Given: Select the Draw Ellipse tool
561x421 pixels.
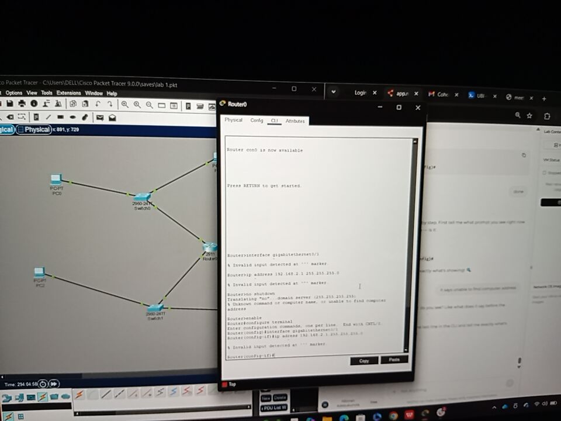Looking at the screenshot, I should 72,117.
